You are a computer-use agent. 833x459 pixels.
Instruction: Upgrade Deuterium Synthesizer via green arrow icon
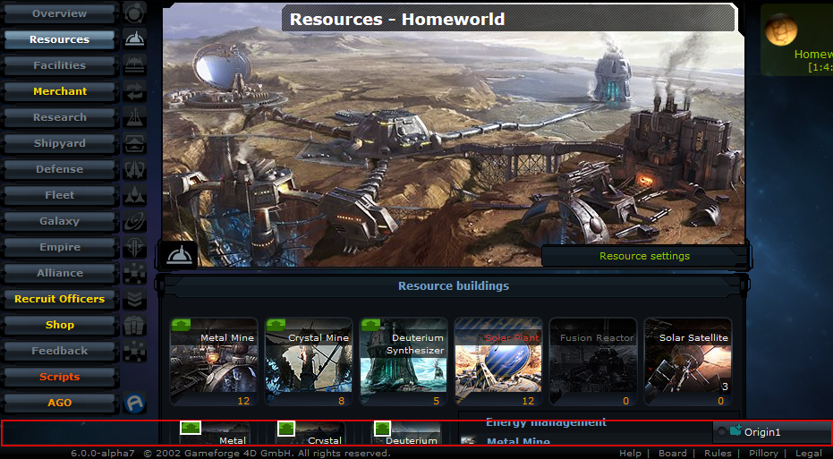(370, 325)
